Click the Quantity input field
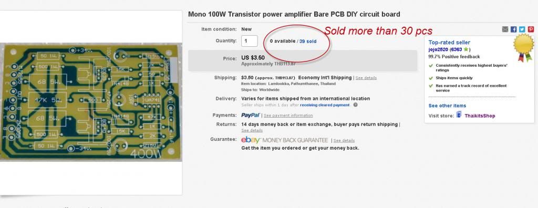The height and width of the screenshot is (208, 538). click(250, 41)
